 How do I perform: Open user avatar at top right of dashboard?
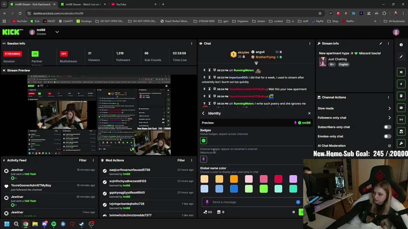point(396,32)
